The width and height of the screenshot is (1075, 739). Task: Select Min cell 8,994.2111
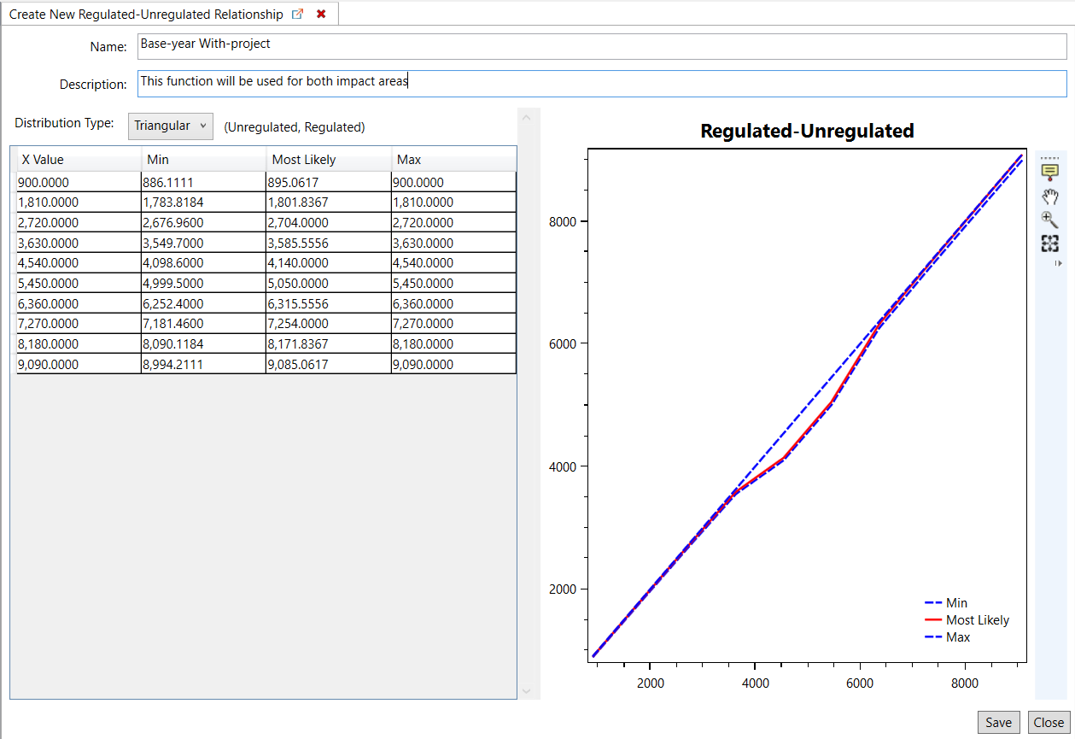click(x=204, y=365)
